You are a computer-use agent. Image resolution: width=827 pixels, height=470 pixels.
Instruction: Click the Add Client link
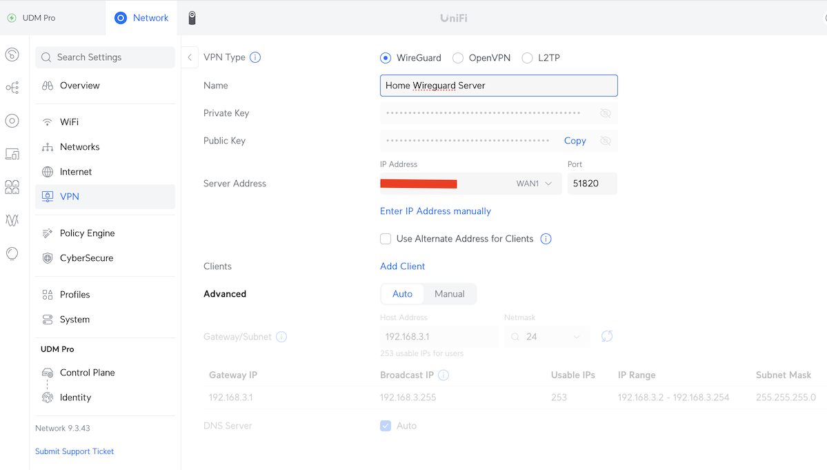(x=402, y=266)
